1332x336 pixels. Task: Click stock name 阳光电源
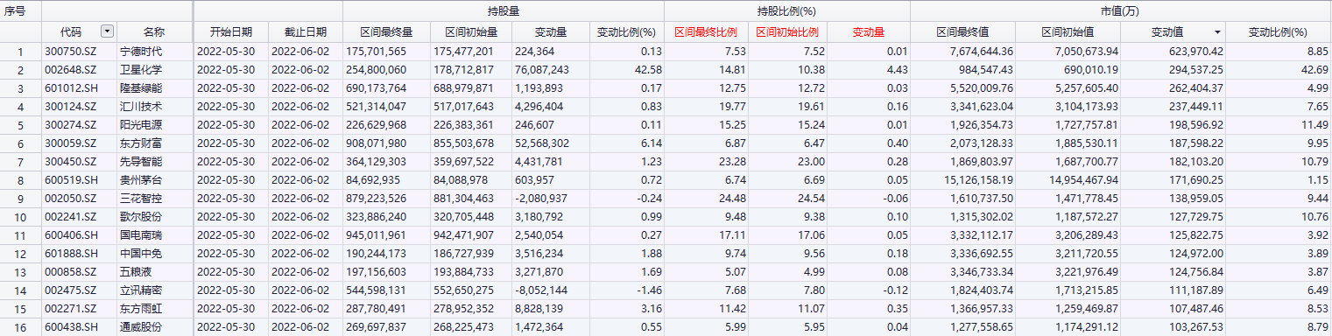click(x=141, y=124)
